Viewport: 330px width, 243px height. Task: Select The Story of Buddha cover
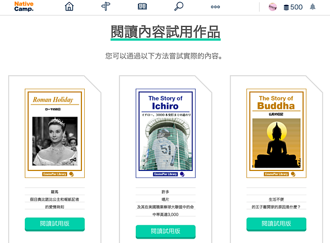(276, 133)
